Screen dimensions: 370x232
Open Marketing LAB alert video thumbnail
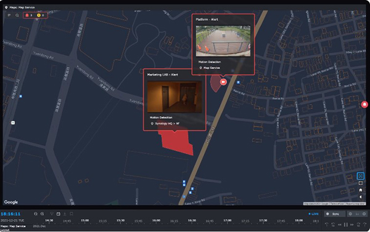pos(175,97)
